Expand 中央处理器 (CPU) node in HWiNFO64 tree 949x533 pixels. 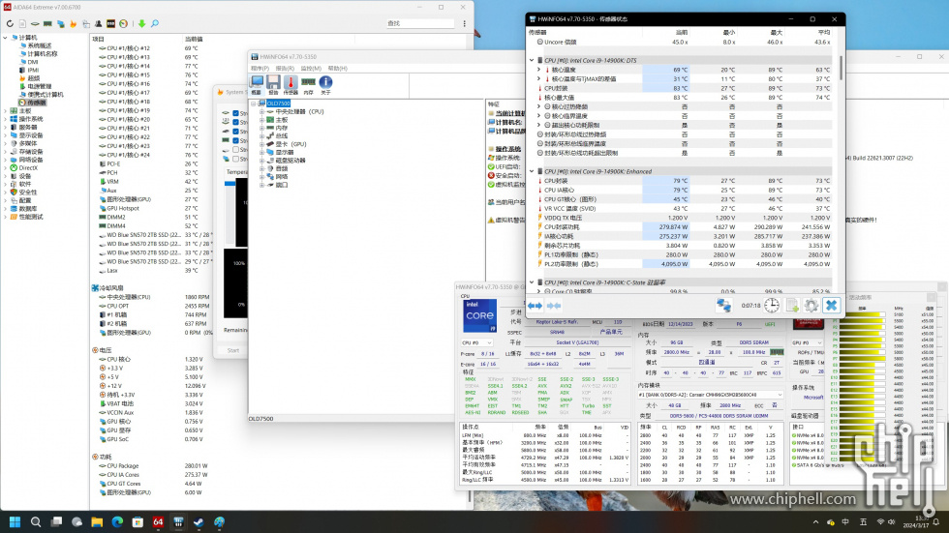coord(262,112)
